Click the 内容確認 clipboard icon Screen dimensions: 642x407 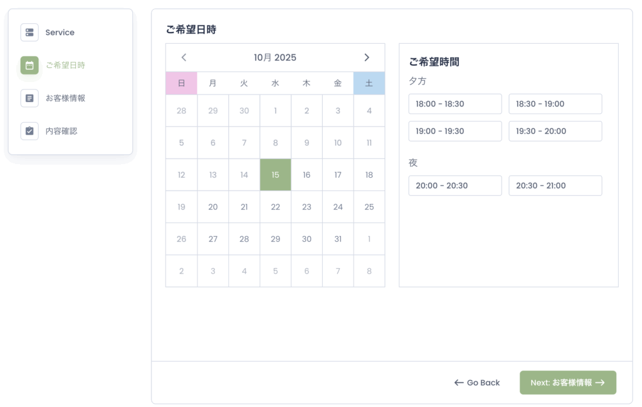pyautogui.click(x=29, y=131)
